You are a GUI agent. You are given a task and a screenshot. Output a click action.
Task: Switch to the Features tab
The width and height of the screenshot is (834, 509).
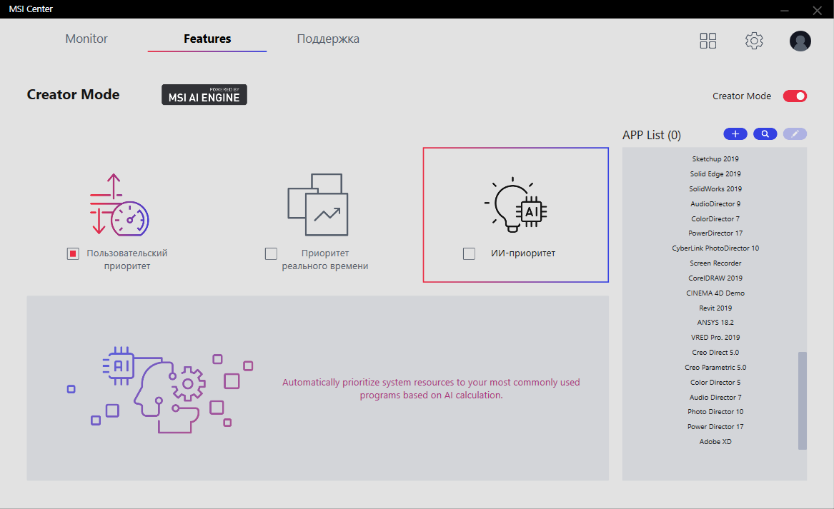tap(207, 39)
